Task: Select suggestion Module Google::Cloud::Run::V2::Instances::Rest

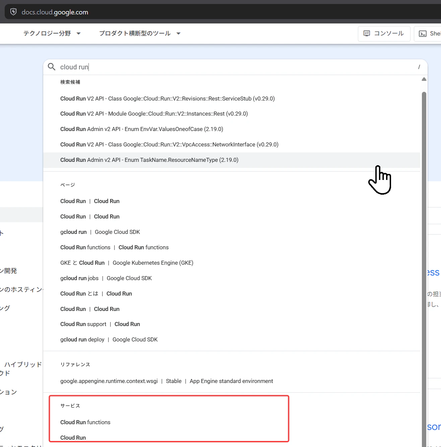Action: (x=232, y=114)
